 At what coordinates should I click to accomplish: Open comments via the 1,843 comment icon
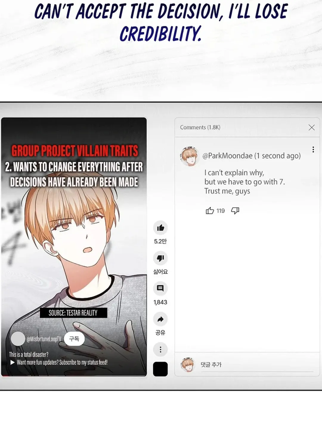click(160, 289)
